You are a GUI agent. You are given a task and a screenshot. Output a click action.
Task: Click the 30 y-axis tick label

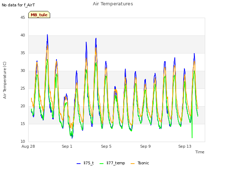point(23,71)
